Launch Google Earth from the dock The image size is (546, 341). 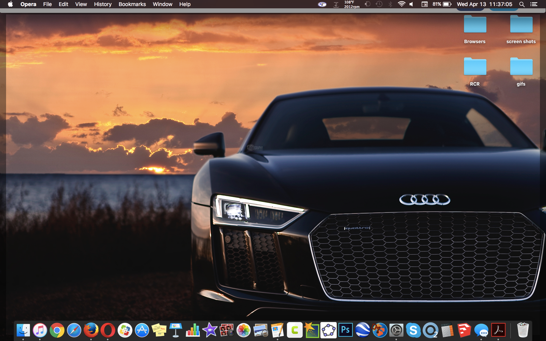click(x=362, y=330)
